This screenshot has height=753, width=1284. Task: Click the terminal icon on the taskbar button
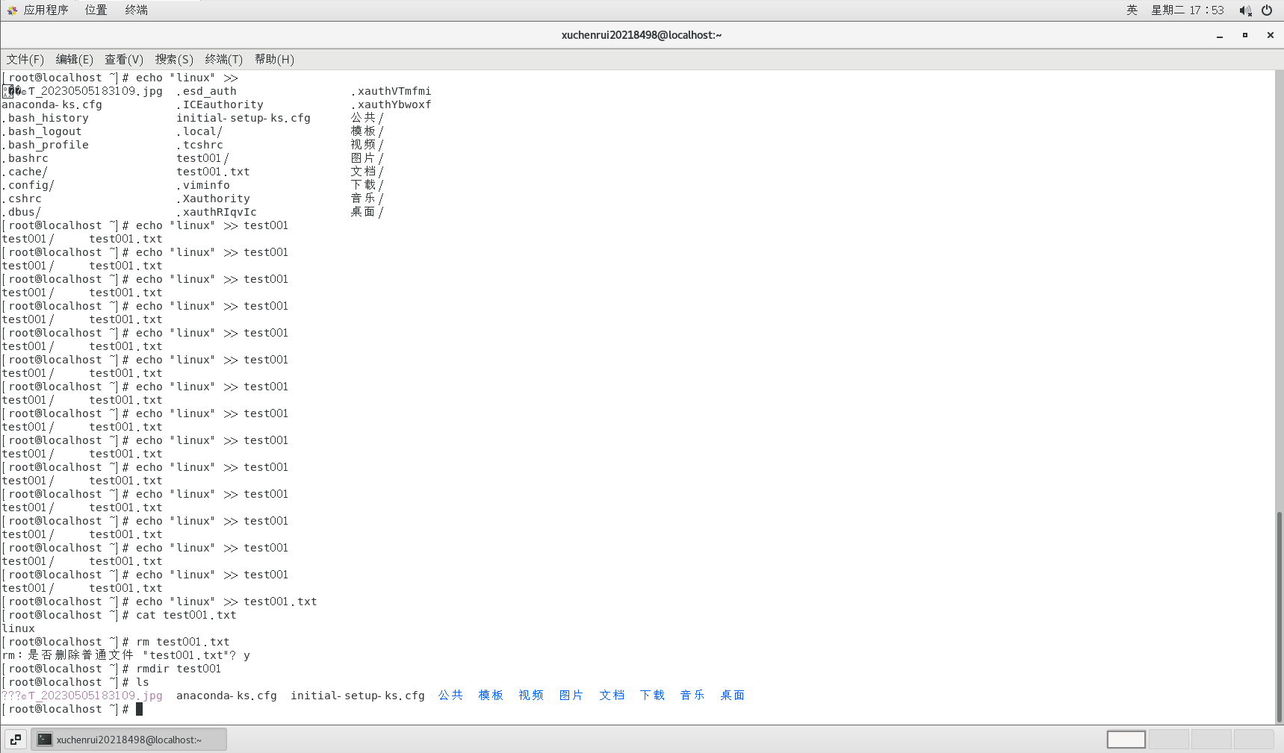point(45,740)
